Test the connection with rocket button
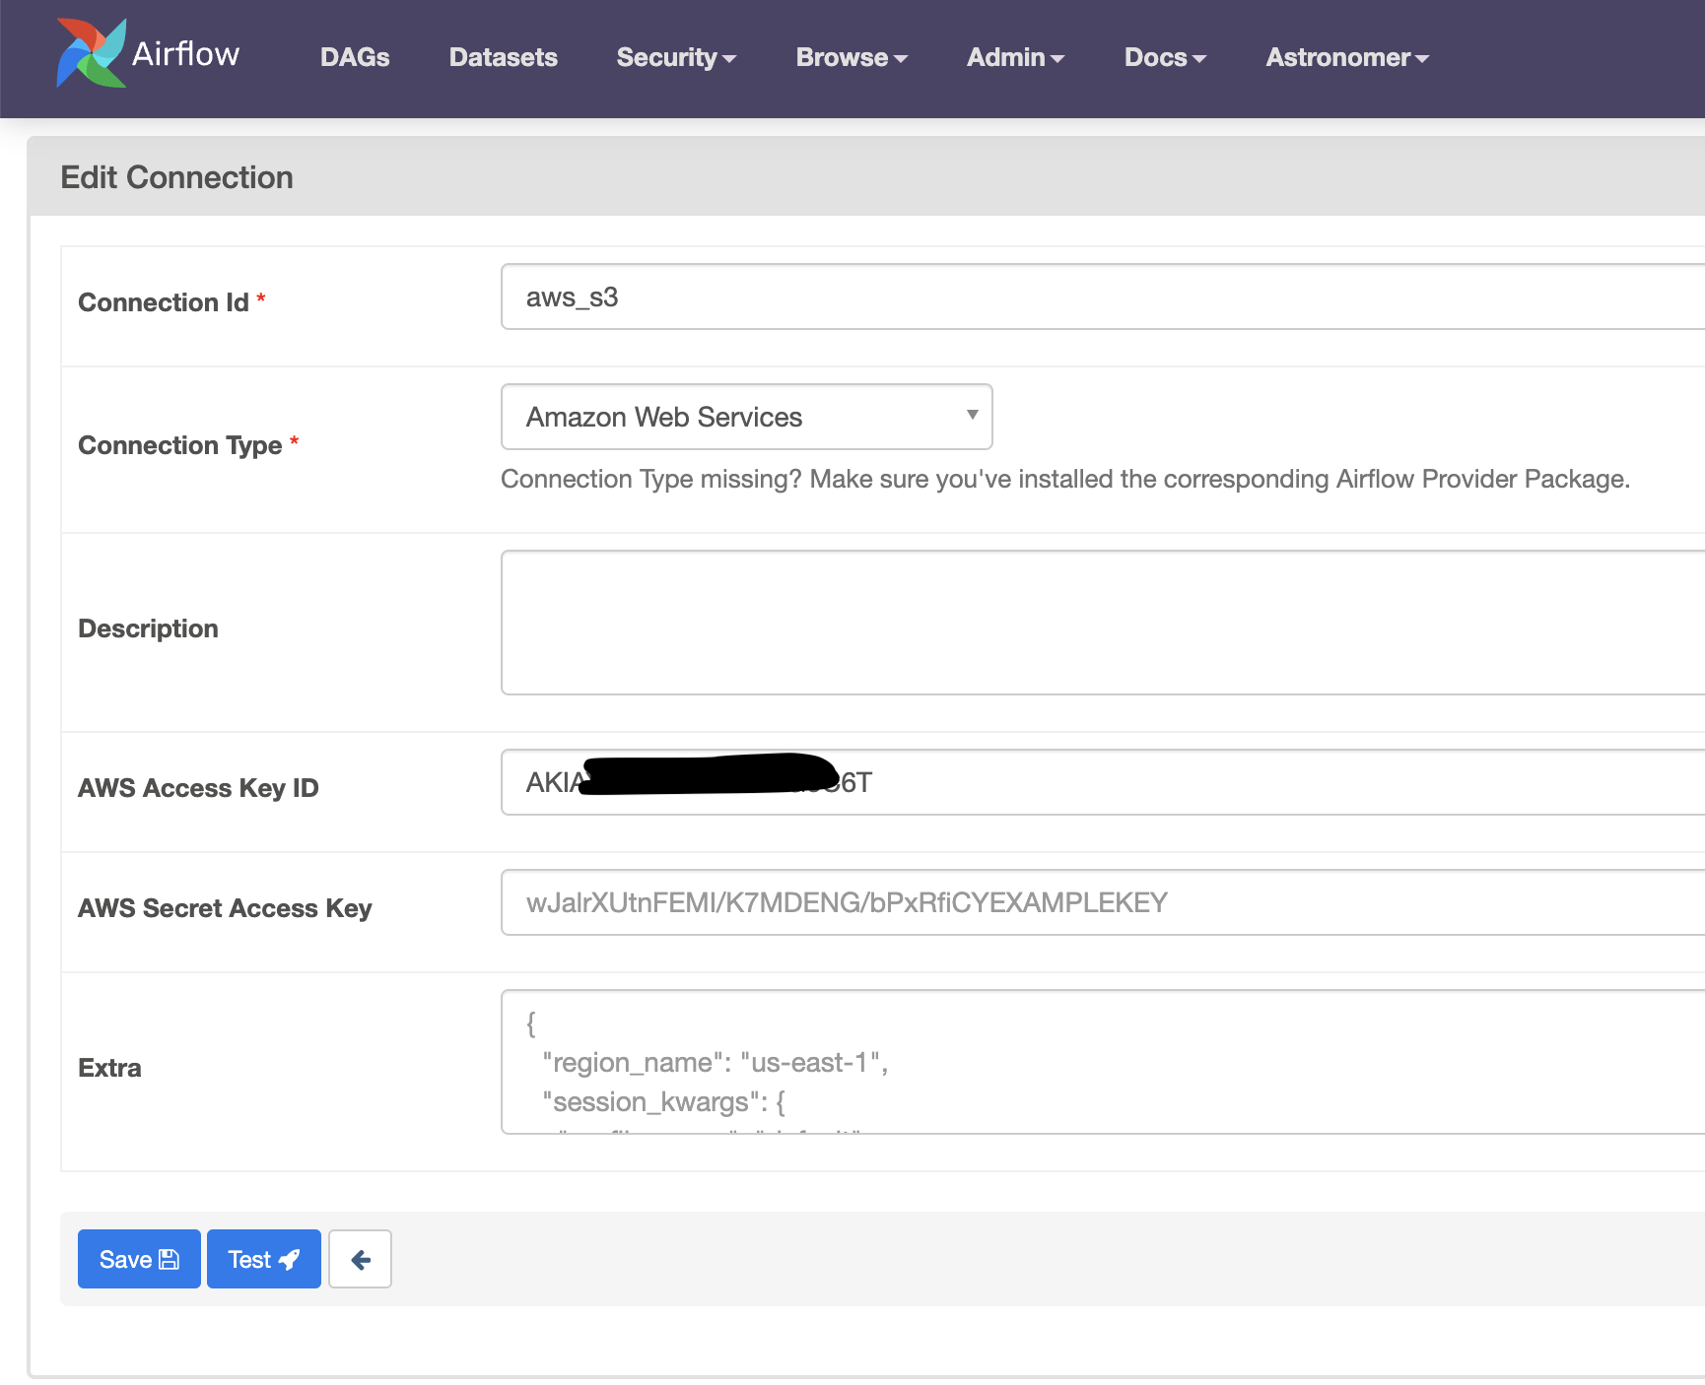The height and width of the screenshot is (1385, 1705). click(x=264, y=1259)
